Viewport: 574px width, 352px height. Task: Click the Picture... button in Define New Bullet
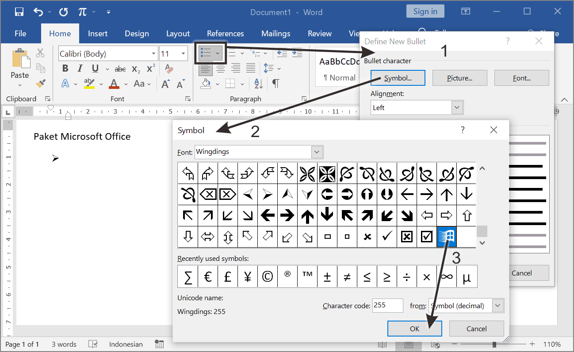(x=459, y=78)
